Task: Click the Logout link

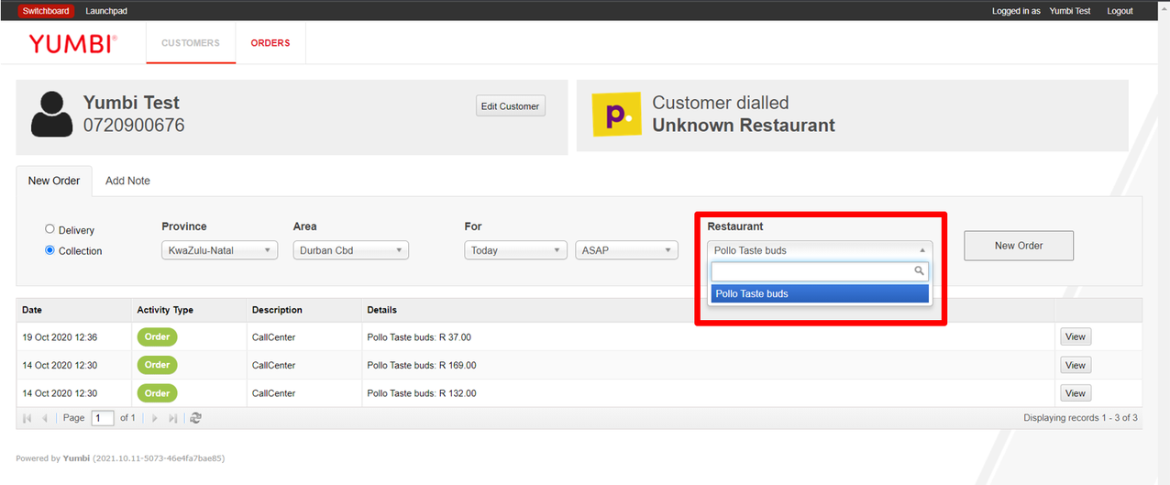Action: 1120,11
